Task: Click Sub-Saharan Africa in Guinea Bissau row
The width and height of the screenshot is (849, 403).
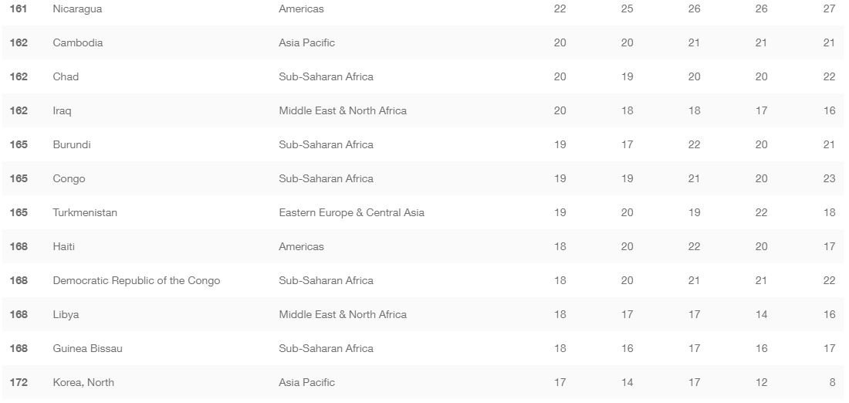Action: (x=326, y=349)
